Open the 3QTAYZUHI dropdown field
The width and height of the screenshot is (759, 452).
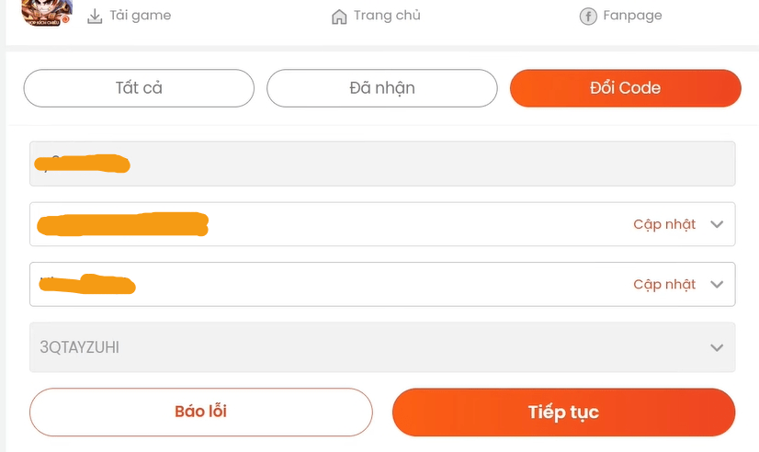pyautogui.click(x=368, y=347)
